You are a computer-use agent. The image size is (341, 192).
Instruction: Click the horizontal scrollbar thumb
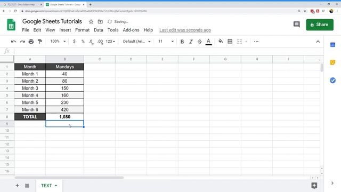pos(69,178)
